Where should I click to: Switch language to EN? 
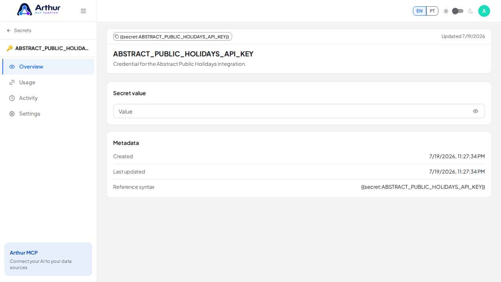420,11
